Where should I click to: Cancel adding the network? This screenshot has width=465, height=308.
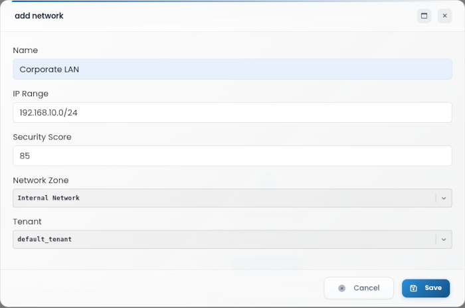coord(359,288)
